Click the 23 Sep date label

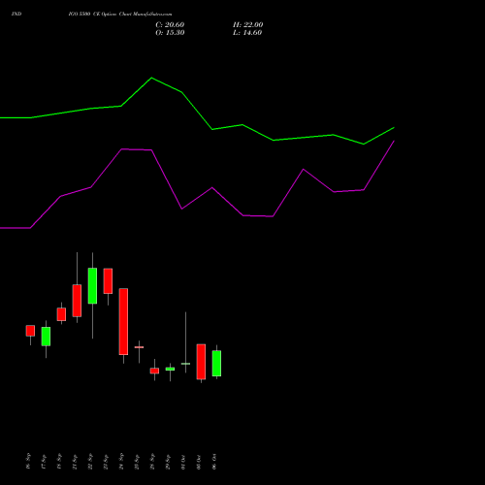coord(106,461)
